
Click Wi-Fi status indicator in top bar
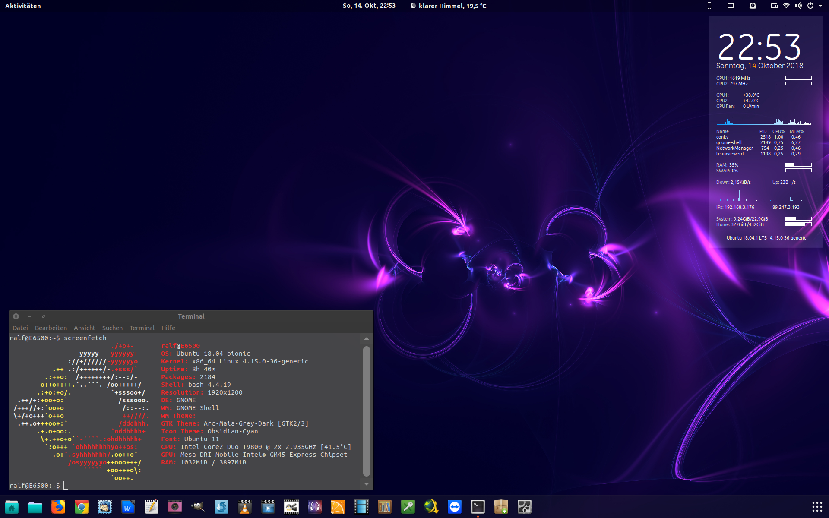[785, 5]
